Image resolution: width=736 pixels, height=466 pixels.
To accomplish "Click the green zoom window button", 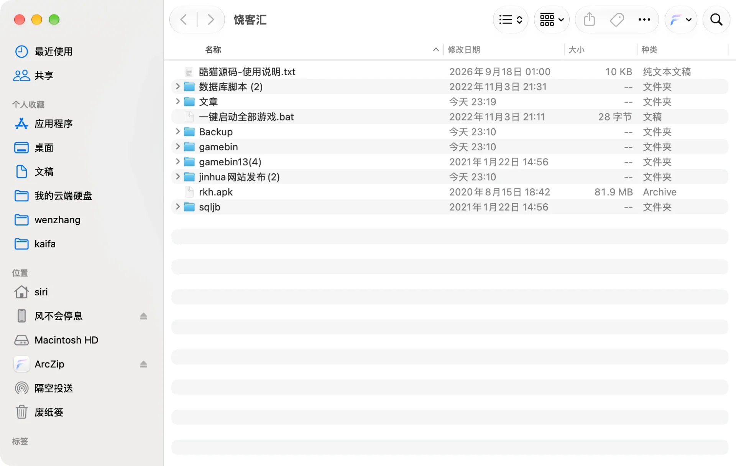I will (x=54, y=20).
